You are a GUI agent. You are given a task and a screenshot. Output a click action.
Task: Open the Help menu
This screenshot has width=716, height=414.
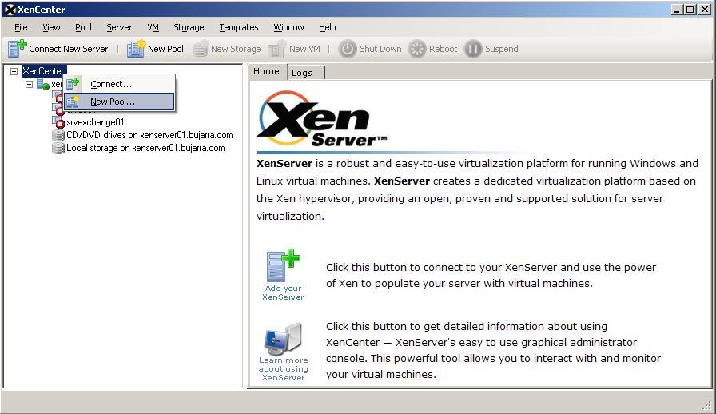tap(328, 27)
